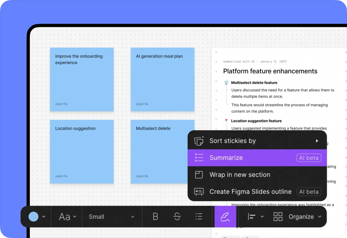
Task: Select Summarize from the AI menu
Action: pyautogui.click(x=226, y=158)
